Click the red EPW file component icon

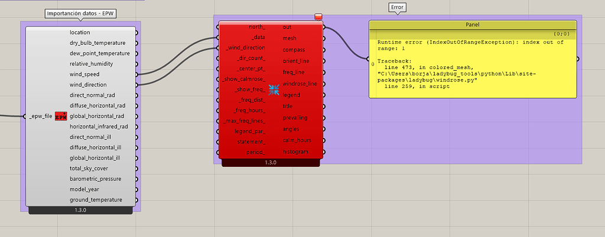[x=60, y=116]
